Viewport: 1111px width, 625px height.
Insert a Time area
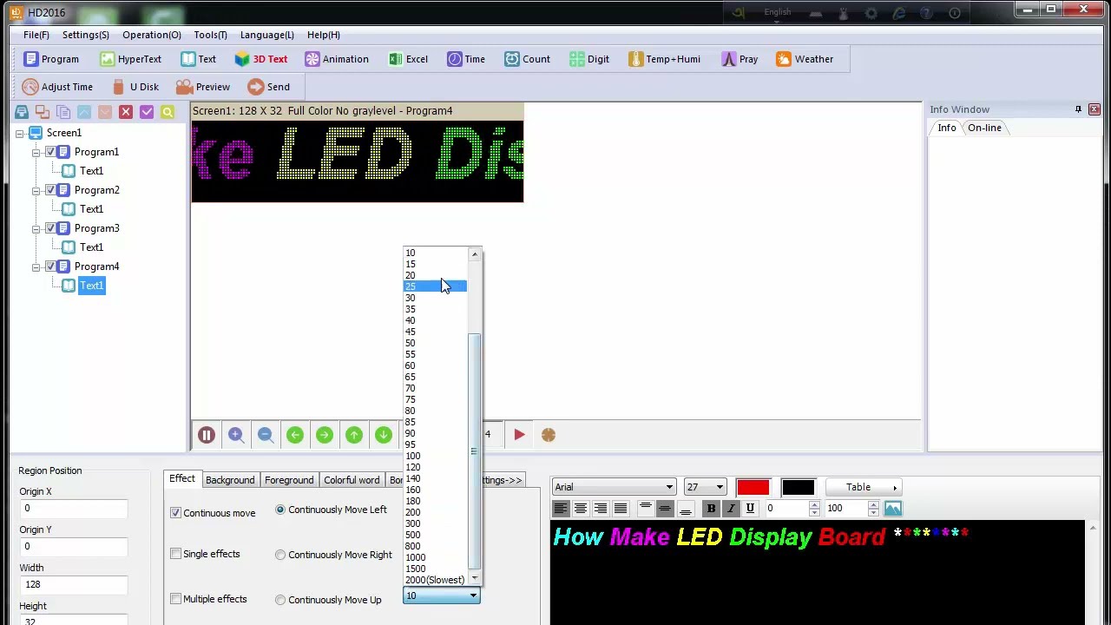465,59
